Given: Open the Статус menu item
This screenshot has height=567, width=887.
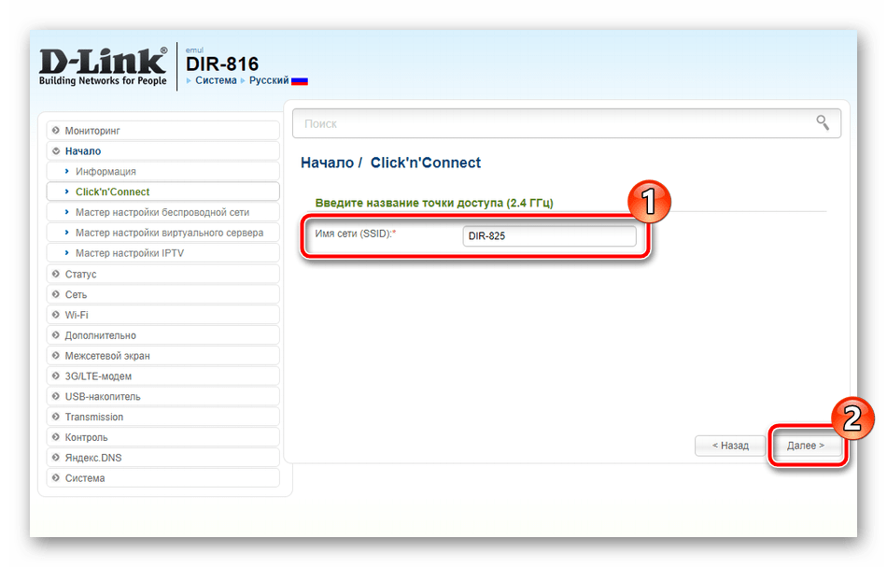Looking at the screenshot, I should (162, 274).
